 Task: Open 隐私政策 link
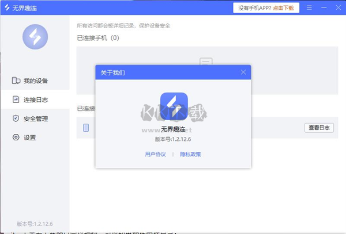(190, 154)
